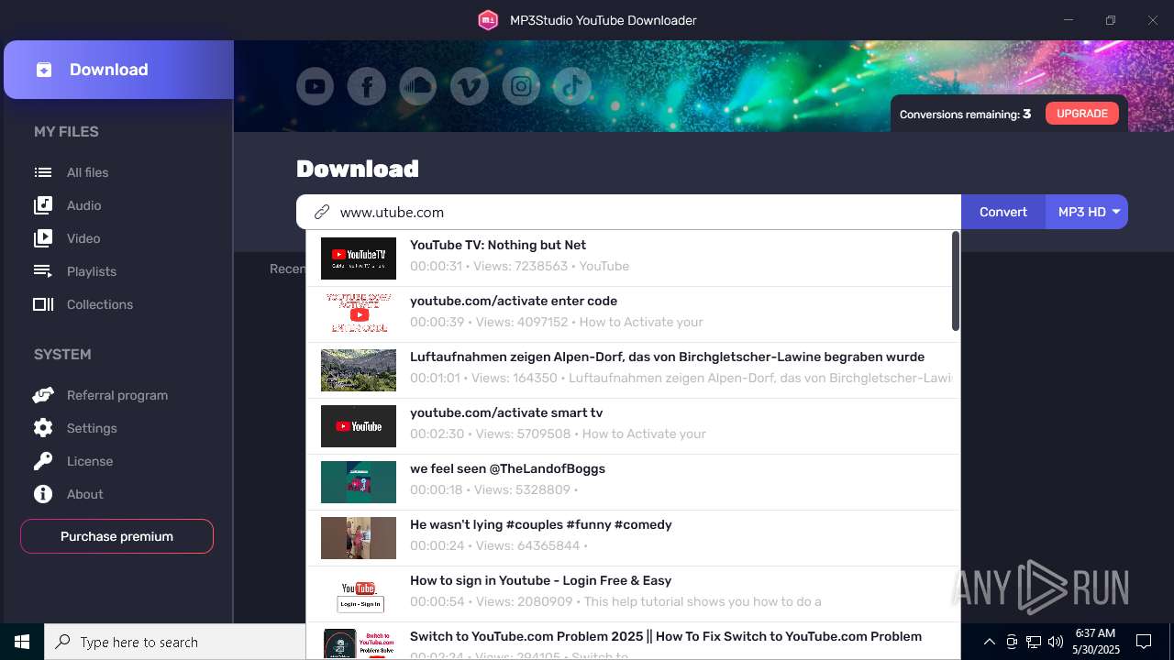The image size is (1174, 660).
Task: Click thumbnail of 'How to sign in' result
Action: [359, 594]
